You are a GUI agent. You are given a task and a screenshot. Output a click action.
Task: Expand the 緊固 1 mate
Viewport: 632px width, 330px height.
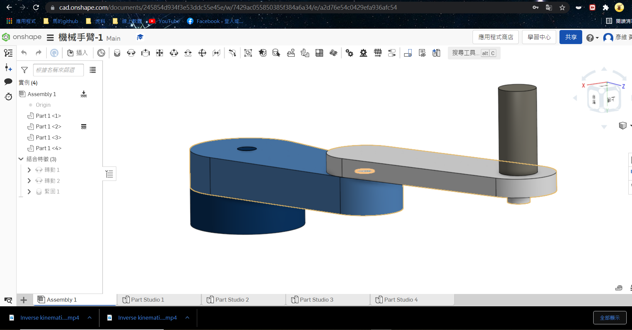pos(29,192)
